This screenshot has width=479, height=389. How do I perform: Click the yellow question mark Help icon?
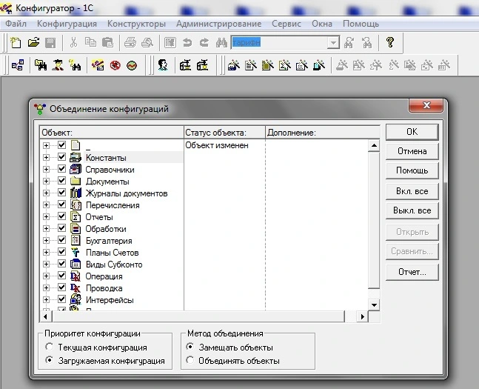(x=389, y=43)
